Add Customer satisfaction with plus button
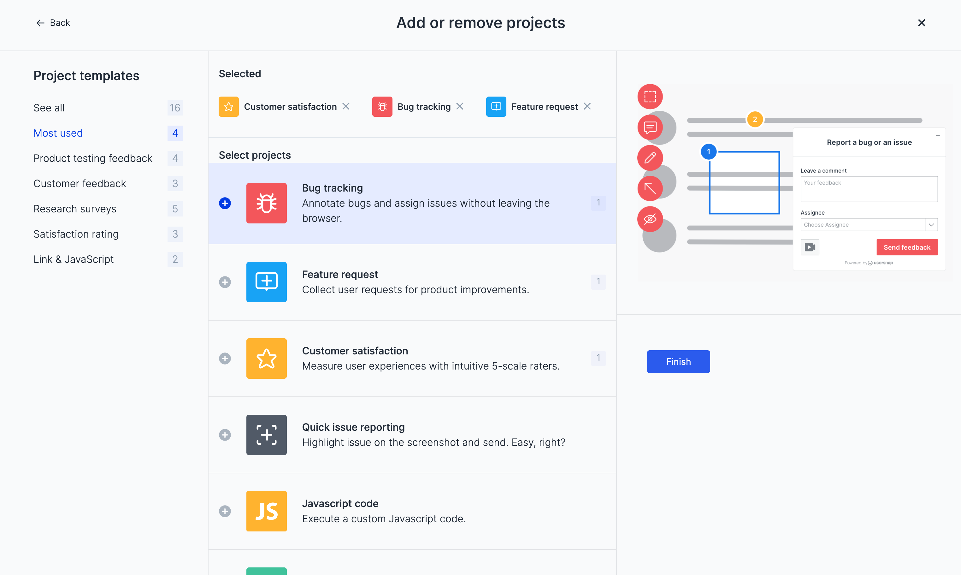961x575 pixels. [x=225, y=358]
